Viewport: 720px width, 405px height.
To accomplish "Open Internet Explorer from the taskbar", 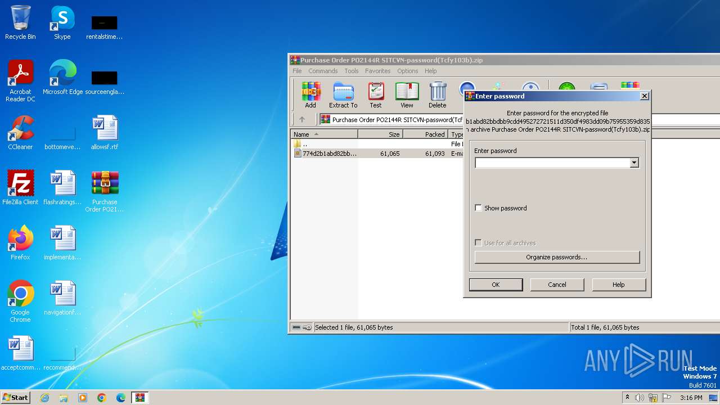I will click(44, 398).
